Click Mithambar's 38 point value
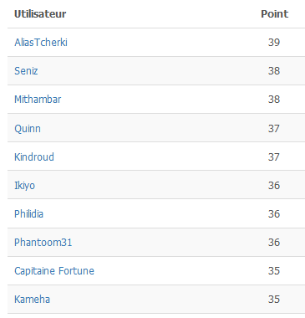 [x=274, y=100]
